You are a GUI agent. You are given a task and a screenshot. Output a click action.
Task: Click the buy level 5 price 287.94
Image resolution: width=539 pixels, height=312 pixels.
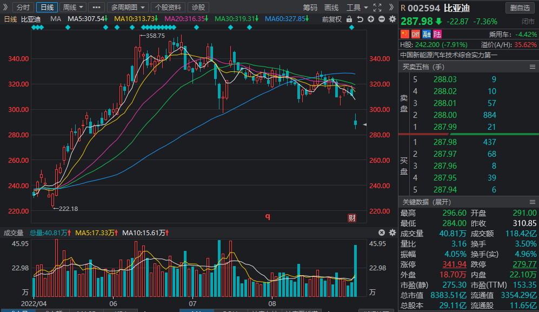point(445,190)
